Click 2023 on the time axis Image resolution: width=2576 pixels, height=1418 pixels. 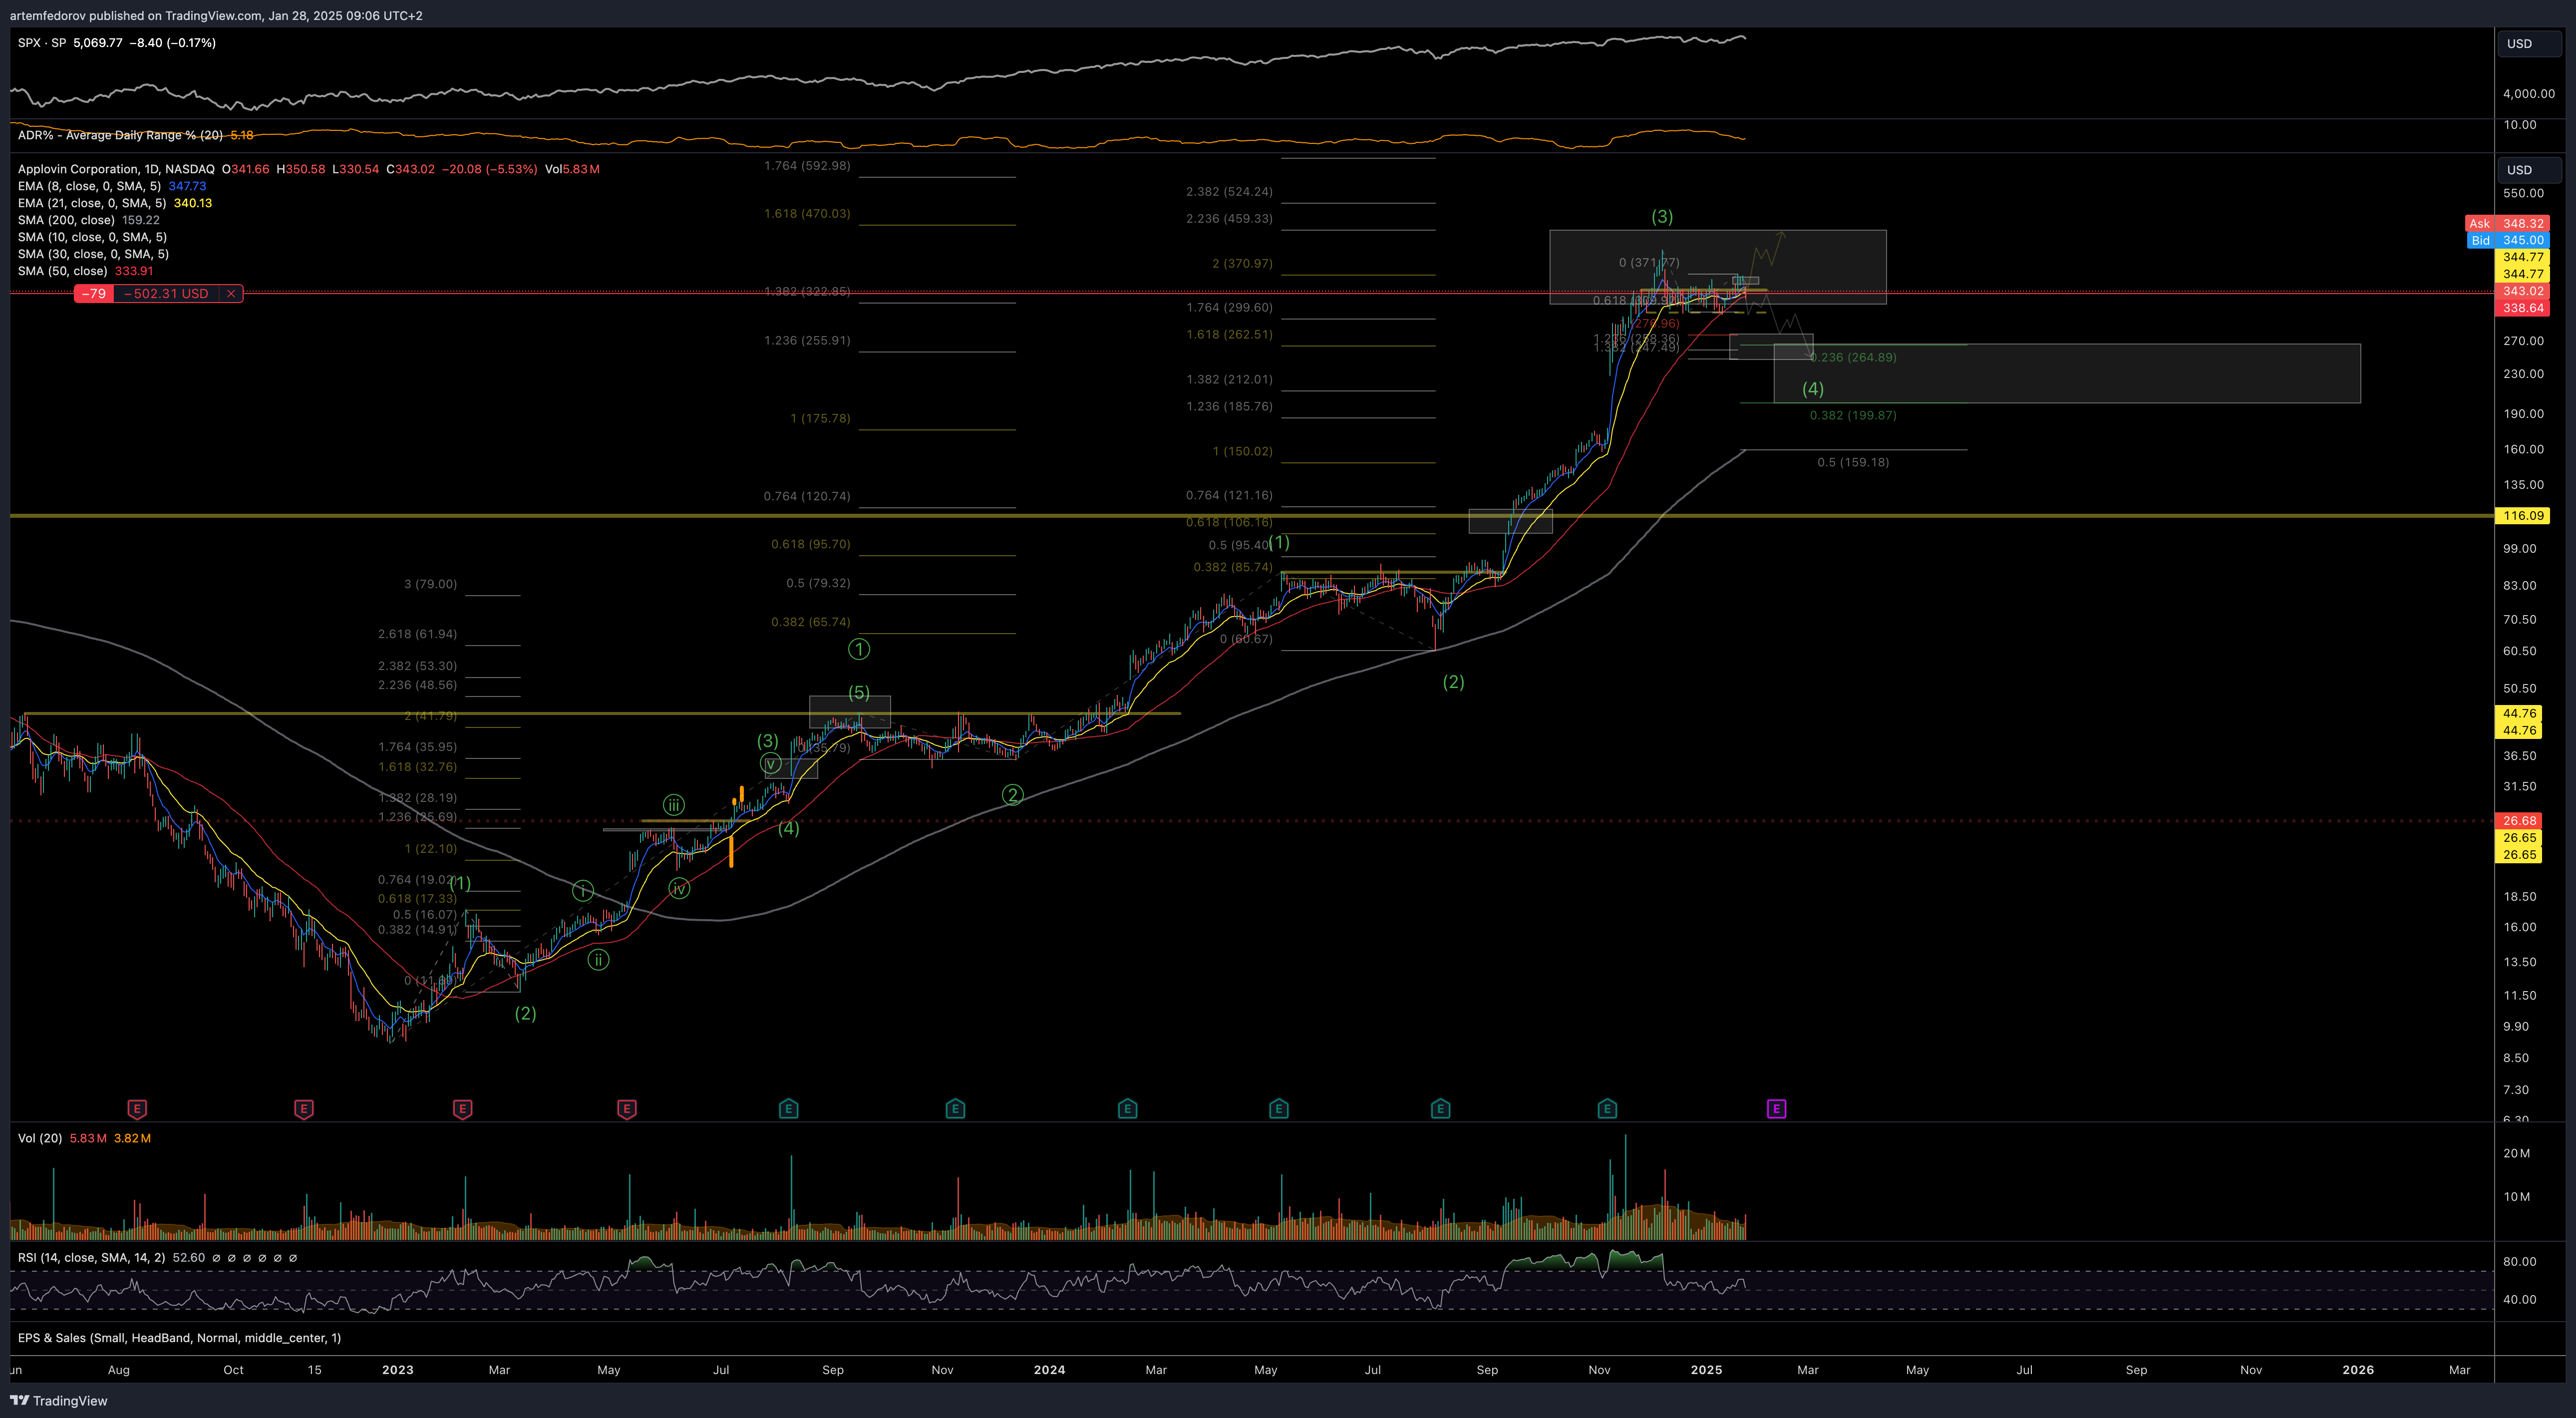pos(397,1370)
